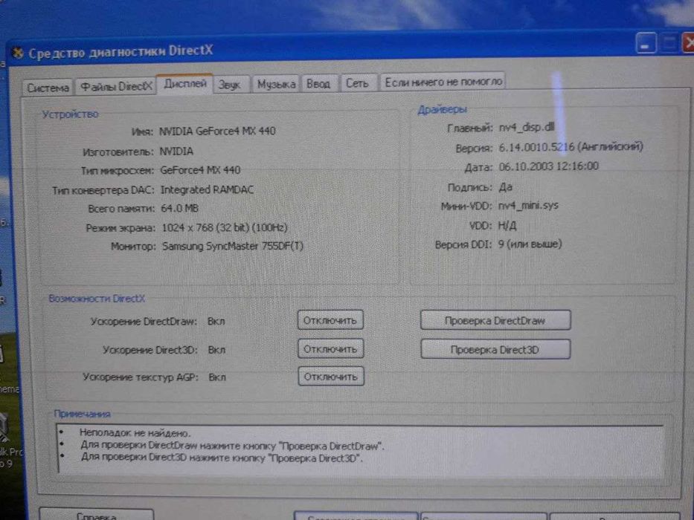
Task: Switch to the Система tab
Action: point(48,88)
